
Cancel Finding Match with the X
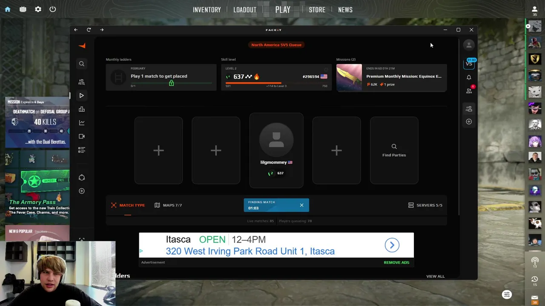tap(301, 205)
